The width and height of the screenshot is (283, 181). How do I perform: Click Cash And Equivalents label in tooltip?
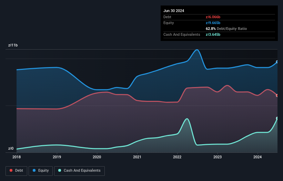click(182, 34)
